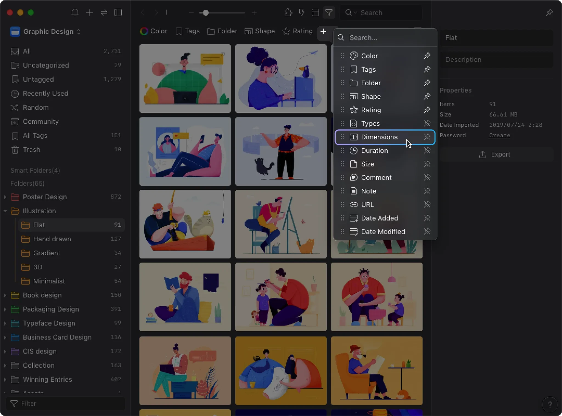Click the switch library arrows icon
This screenshot has height=416, width=562.
coord(104,13)
